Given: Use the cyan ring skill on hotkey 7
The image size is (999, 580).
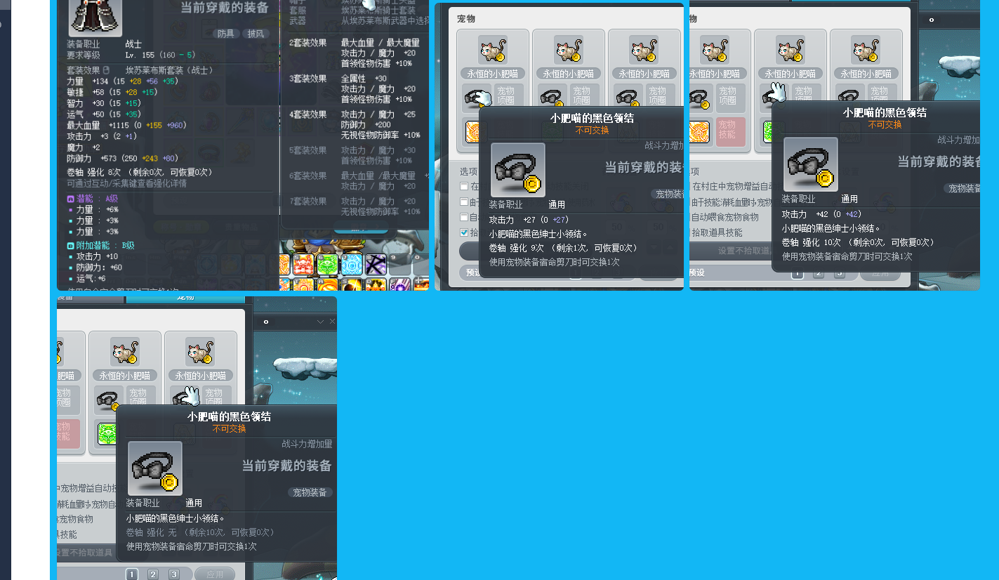Looking at the screenshot, I should click(352, 265).
